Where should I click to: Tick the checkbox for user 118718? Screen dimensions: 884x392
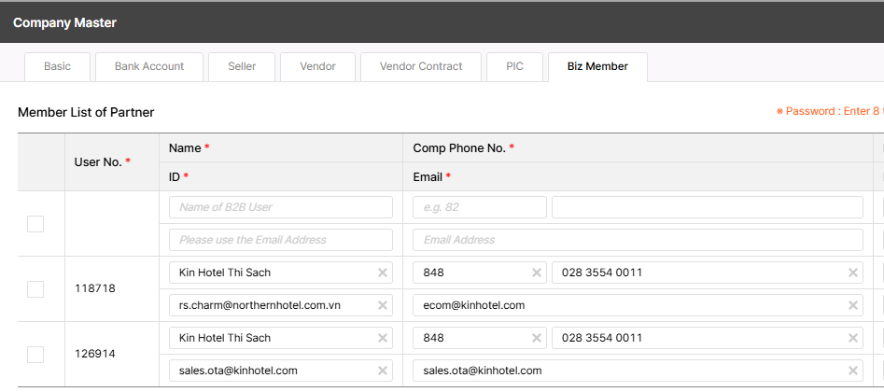[x=35, y=289]
